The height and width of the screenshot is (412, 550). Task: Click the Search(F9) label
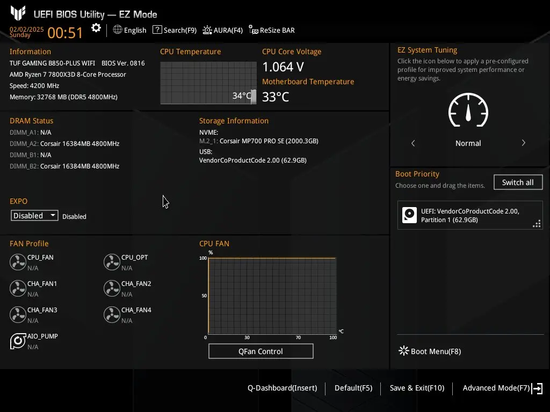[x=180, y=31]
